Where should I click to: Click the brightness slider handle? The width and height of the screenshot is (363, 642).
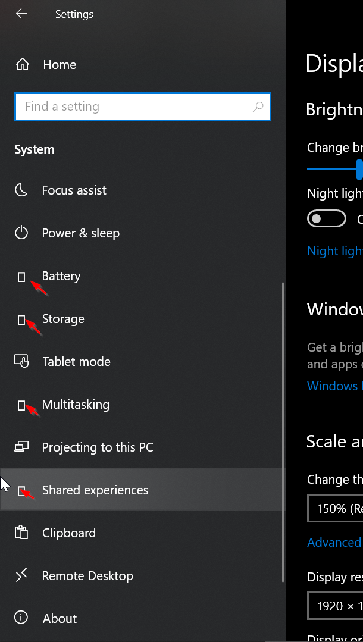[359, 169]
